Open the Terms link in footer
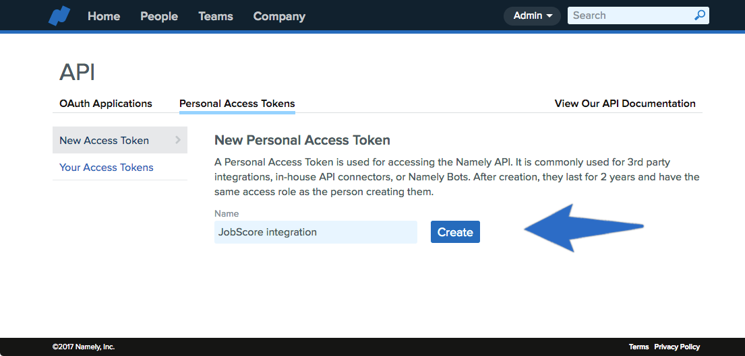 point(638,347)
